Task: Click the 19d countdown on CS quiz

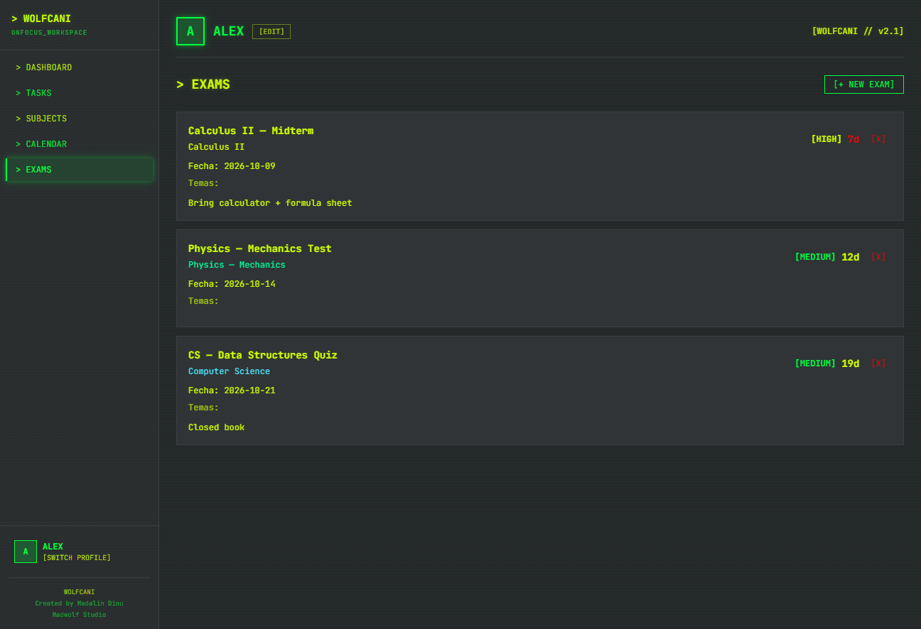Action: click(x=851, y=363)
